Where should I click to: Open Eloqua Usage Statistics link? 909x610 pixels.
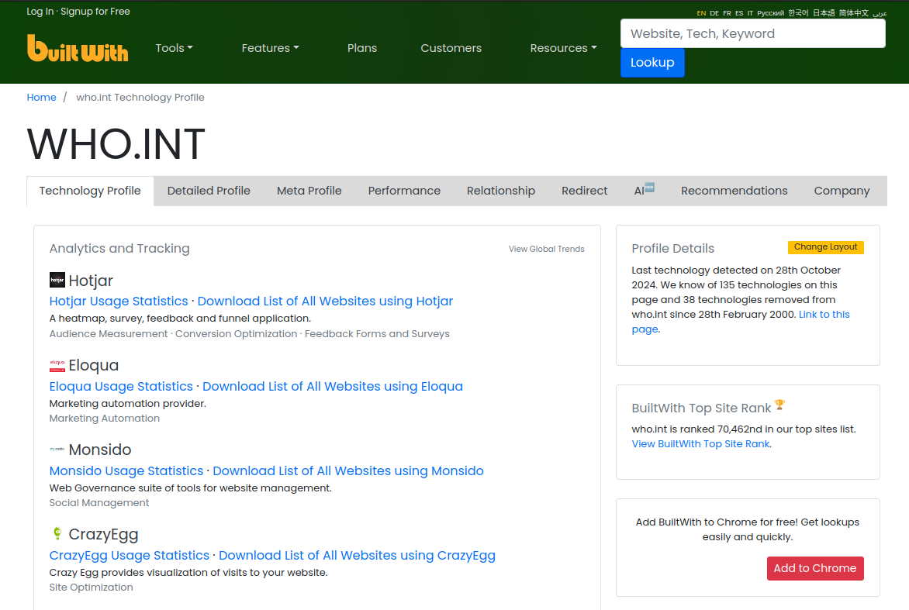(121, 387)
